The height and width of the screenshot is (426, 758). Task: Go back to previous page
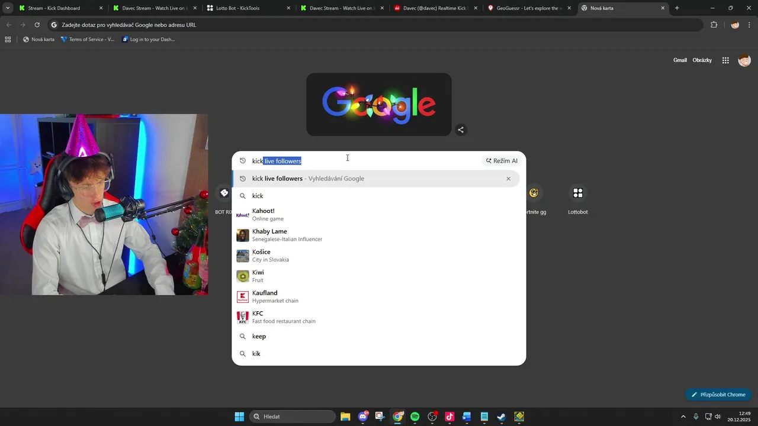(8, 25)
